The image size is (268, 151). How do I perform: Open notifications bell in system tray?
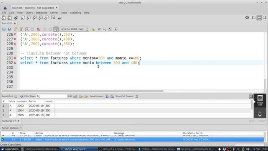[219, 149]
